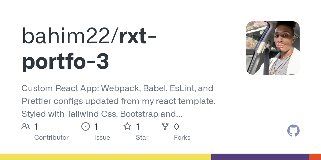This screenshot has width=321, height=160.
Task: Click the Issue label
Action: coord(102,138)
